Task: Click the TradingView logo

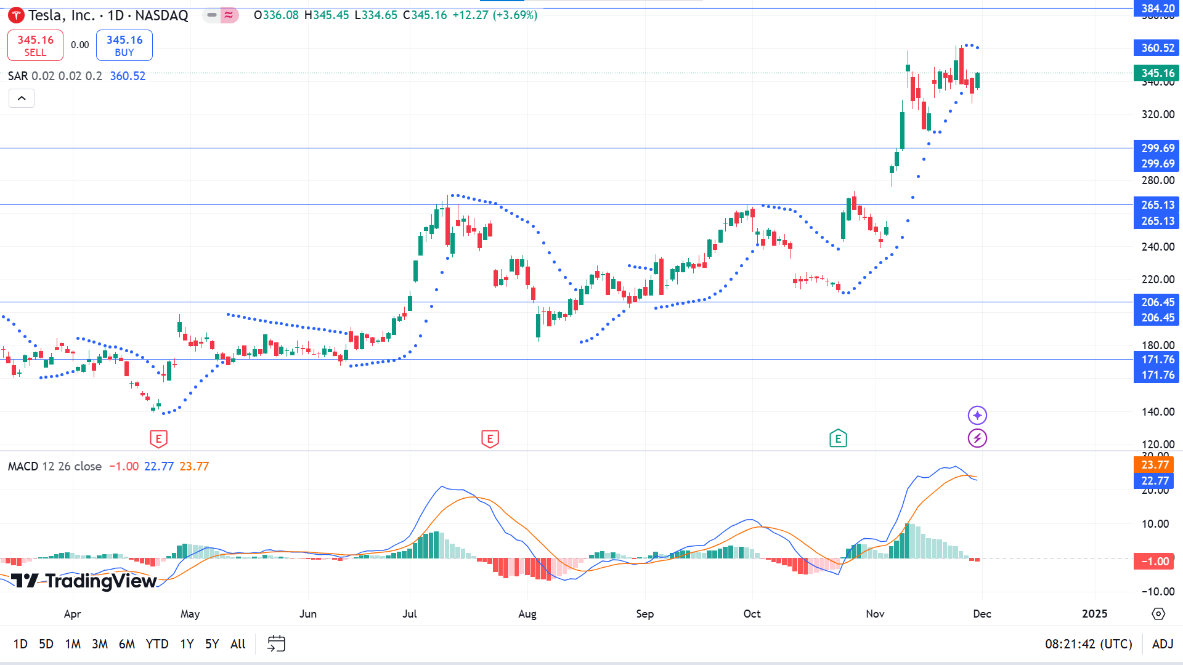Action: click(x=84, y=581)
